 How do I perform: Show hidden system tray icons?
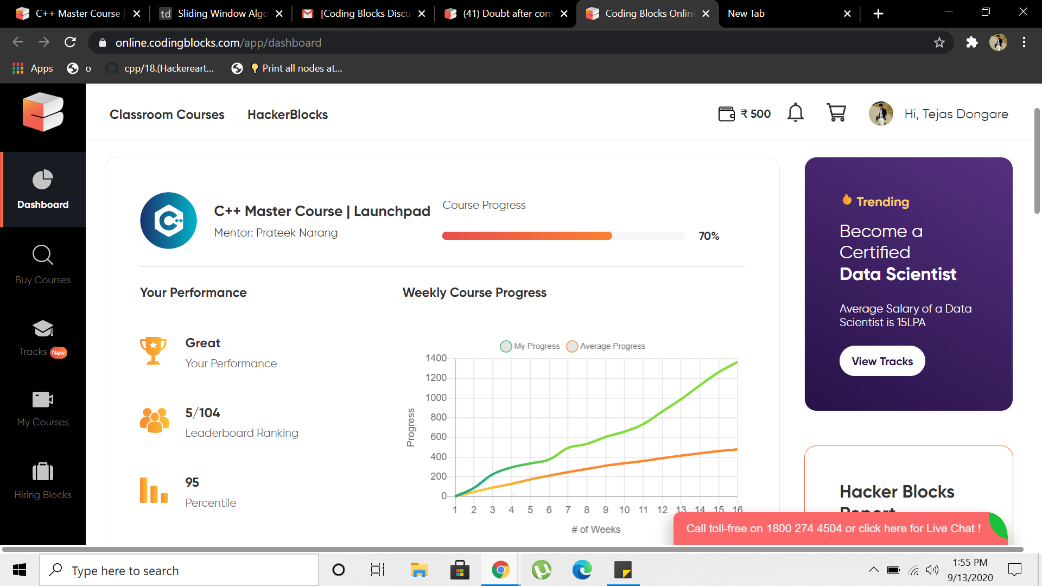coord(873,570)
